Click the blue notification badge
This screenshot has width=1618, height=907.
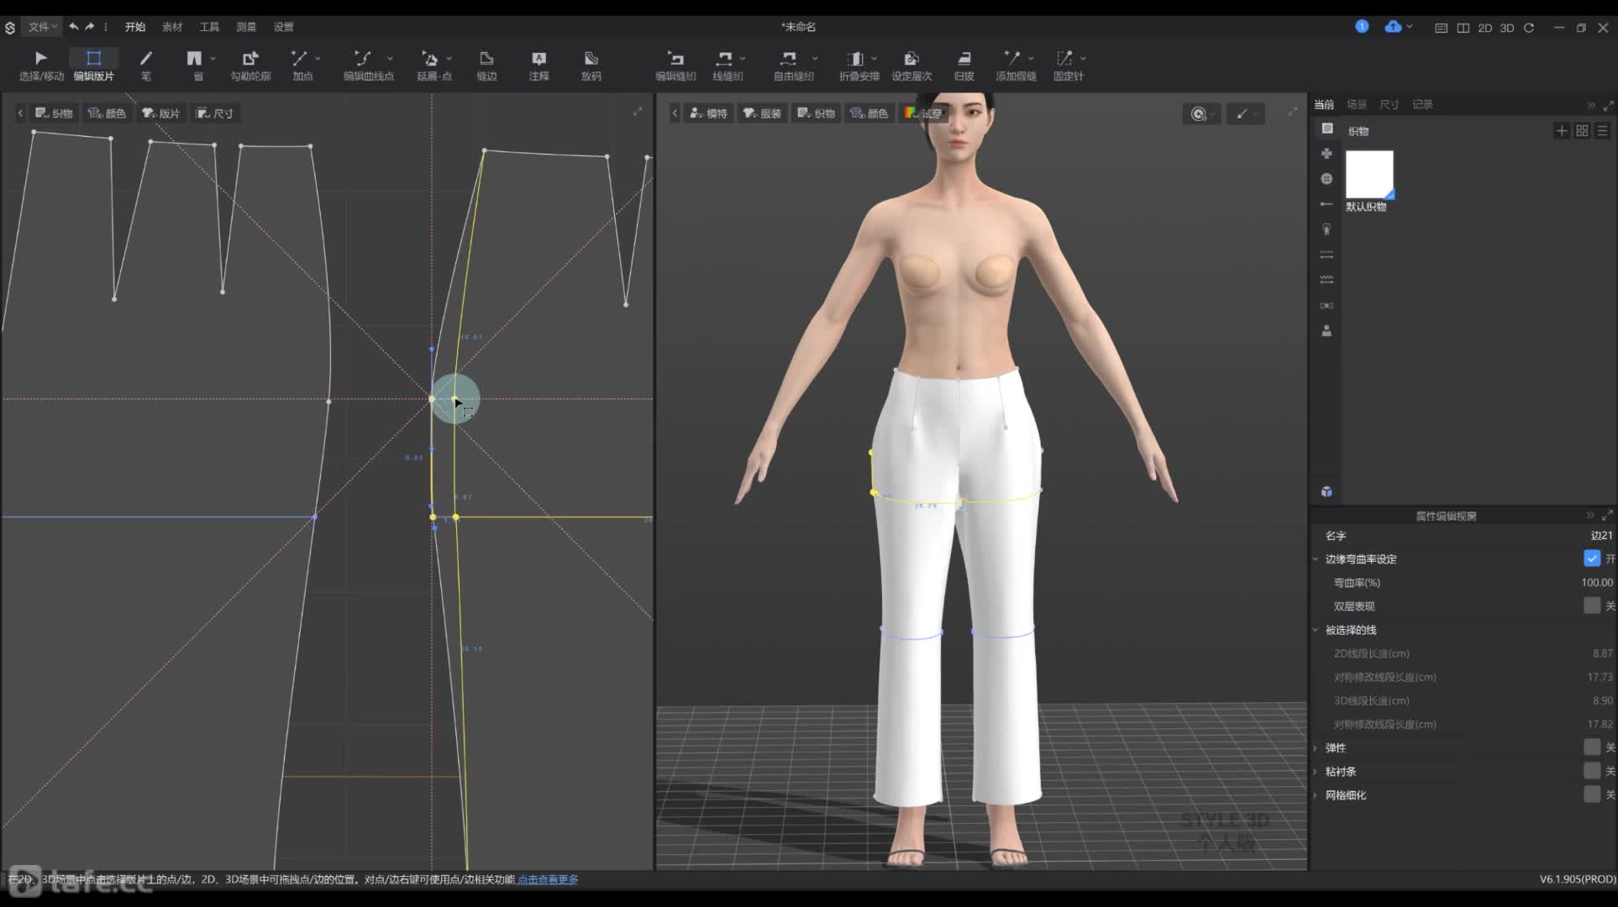(1362, 27)
